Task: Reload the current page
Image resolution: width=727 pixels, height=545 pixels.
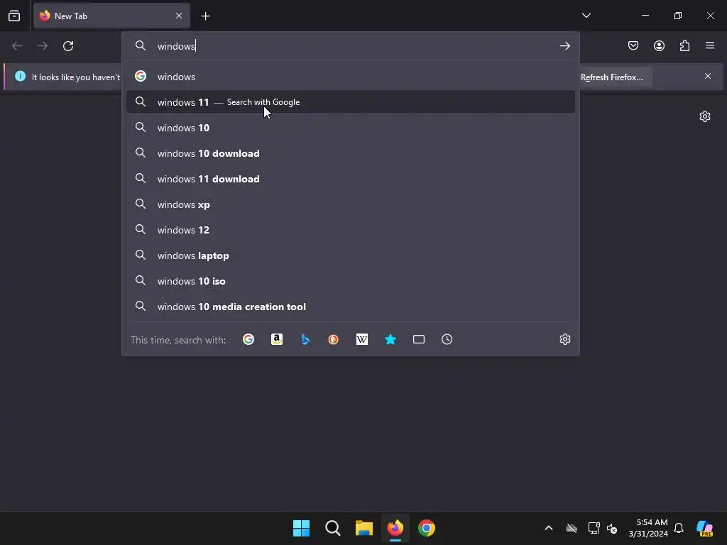Action: coord(68,46)
